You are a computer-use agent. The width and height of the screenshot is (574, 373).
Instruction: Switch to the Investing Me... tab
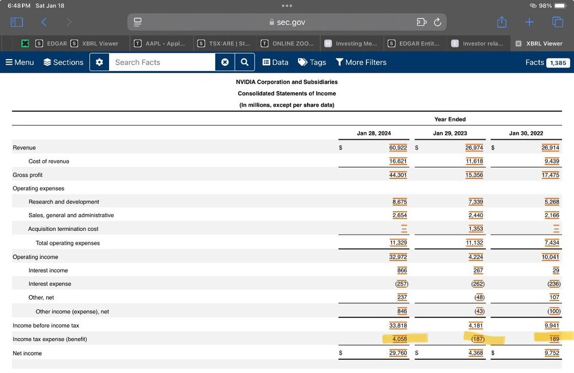[x=351, y=44]
